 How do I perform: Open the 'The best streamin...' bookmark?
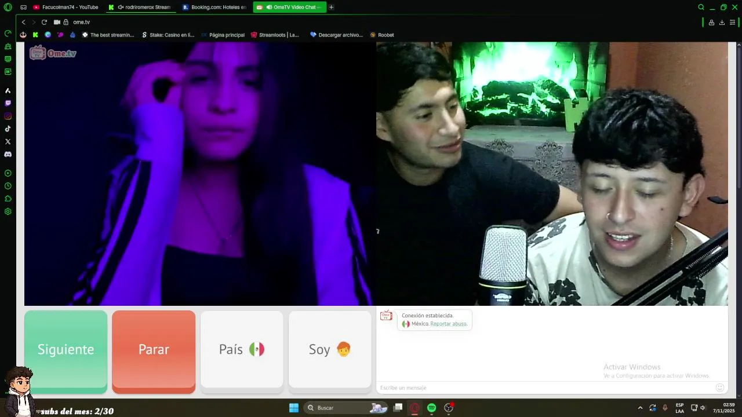coord(108,35)
